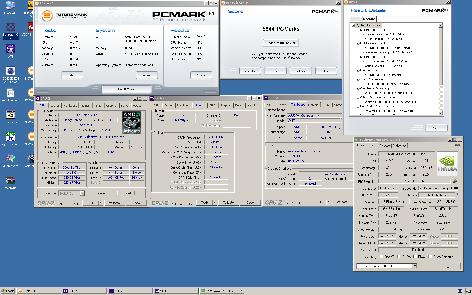
Task: Click Validate in CPU-Z Memory window
Action: click(x=228, y=203)
